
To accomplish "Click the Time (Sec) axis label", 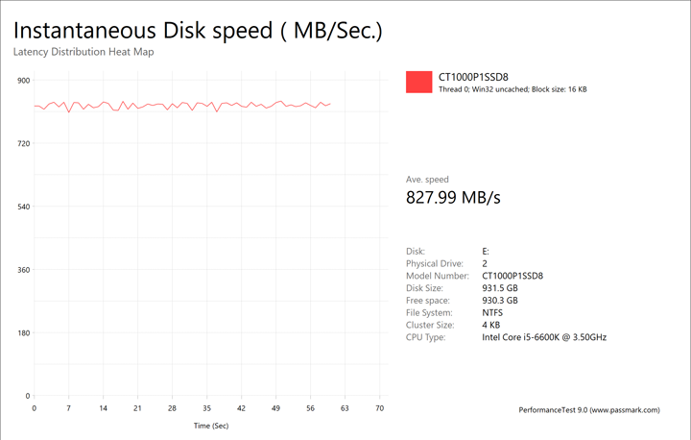I will click(212, 425).
